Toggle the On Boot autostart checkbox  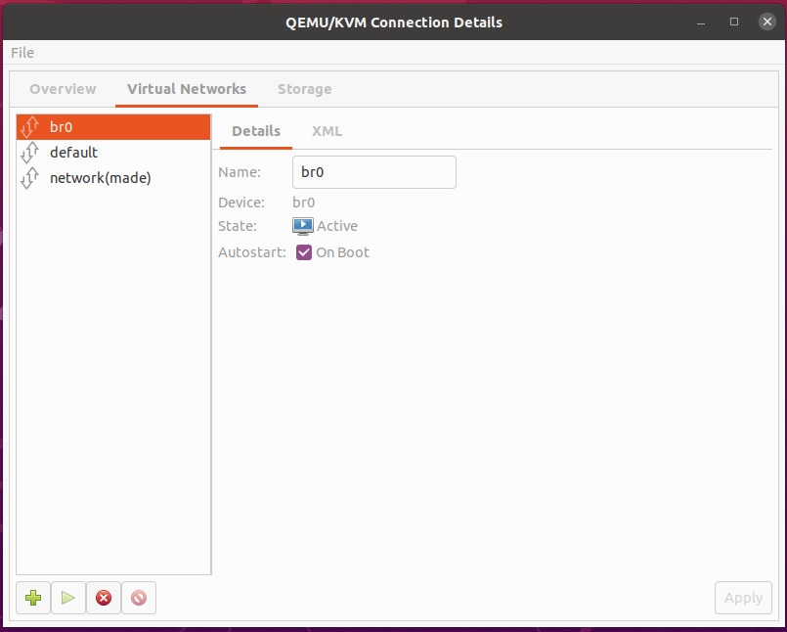point(304,252)
